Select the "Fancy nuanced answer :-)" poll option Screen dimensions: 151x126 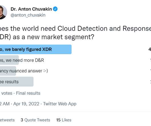[x=24, y=71]
